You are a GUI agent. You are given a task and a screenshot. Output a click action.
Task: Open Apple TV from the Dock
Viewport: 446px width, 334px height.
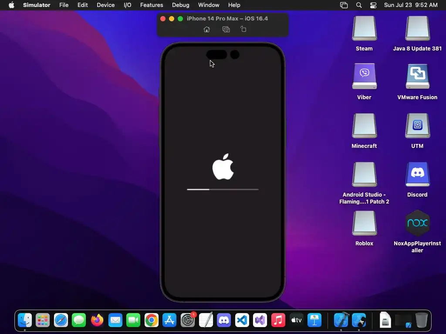point(296,320)
